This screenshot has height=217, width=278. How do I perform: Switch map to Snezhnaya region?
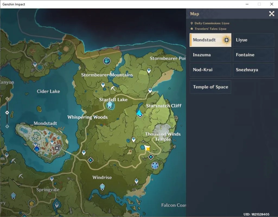click(253, 70)
